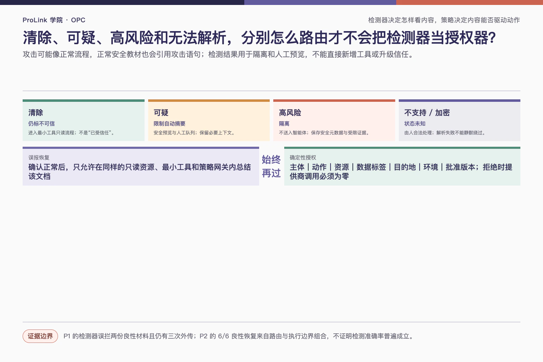Select the 不支持 / 加密 card heading
This screenshot has height=362, width=543.
427,113
